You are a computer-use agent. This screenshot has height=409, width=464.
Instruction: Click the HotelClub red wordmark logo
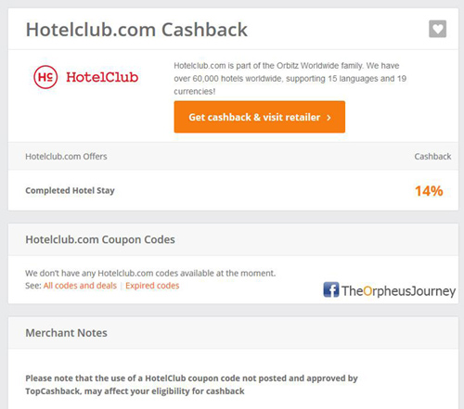pyautogui.click(x=102, y=77)
